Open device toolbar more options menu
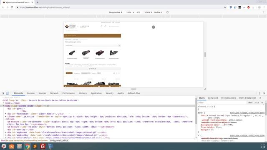Screen dimensions: 267x150 [264, 12]
